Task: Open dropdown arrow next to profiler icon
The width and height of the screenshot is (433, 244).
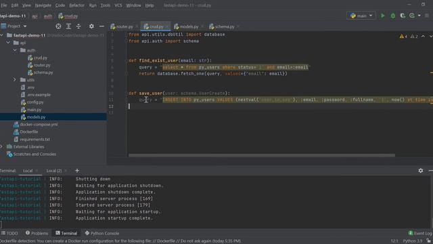Action: 419,16
